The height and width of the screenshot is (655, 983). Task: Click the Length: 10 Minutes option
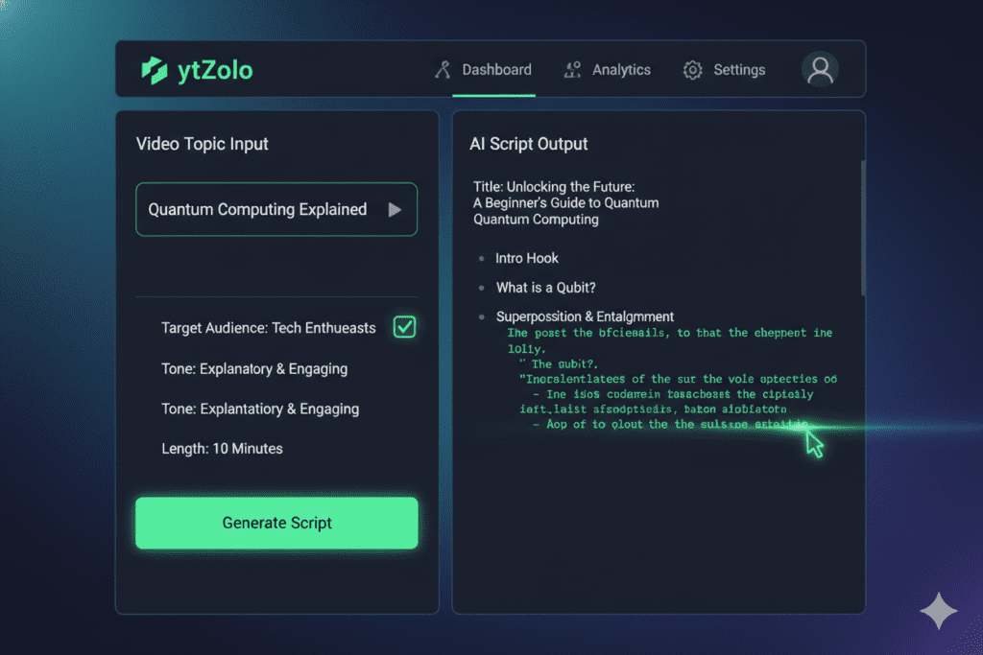tap(222, 448)
